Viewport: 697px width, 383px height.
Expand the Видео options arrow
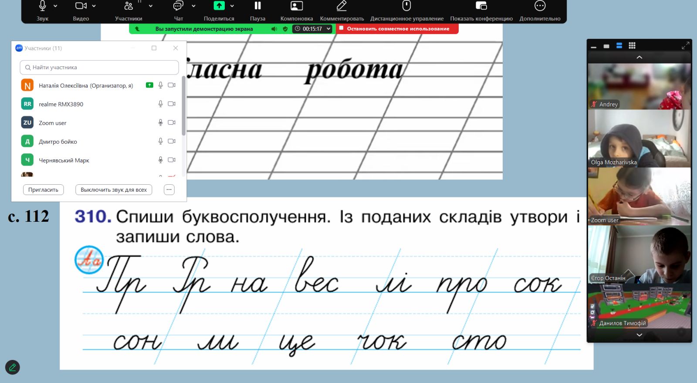click(x=94, y=6)
